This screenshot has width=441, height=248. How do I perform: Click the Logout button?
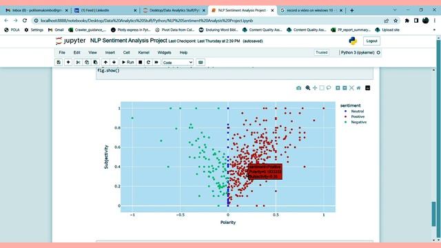tap(371, 41)
